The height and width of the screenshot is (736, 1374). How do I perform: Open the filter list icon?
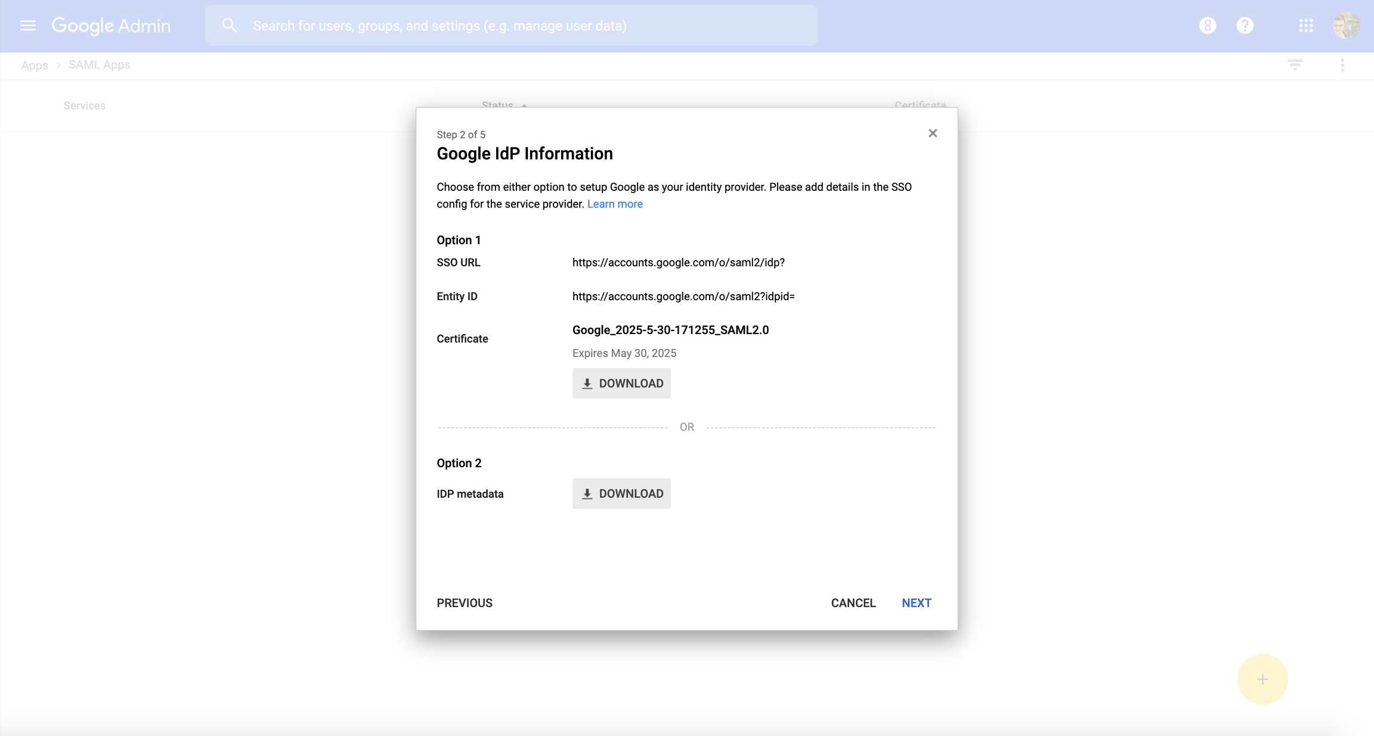click(x=1295, y=65)
